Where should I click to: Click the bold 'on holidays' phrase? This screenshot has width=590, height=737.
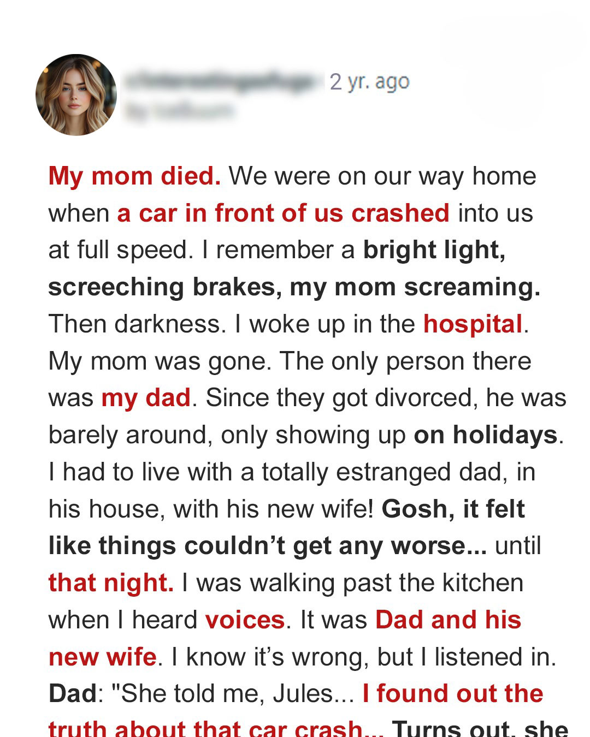point(486,435)
